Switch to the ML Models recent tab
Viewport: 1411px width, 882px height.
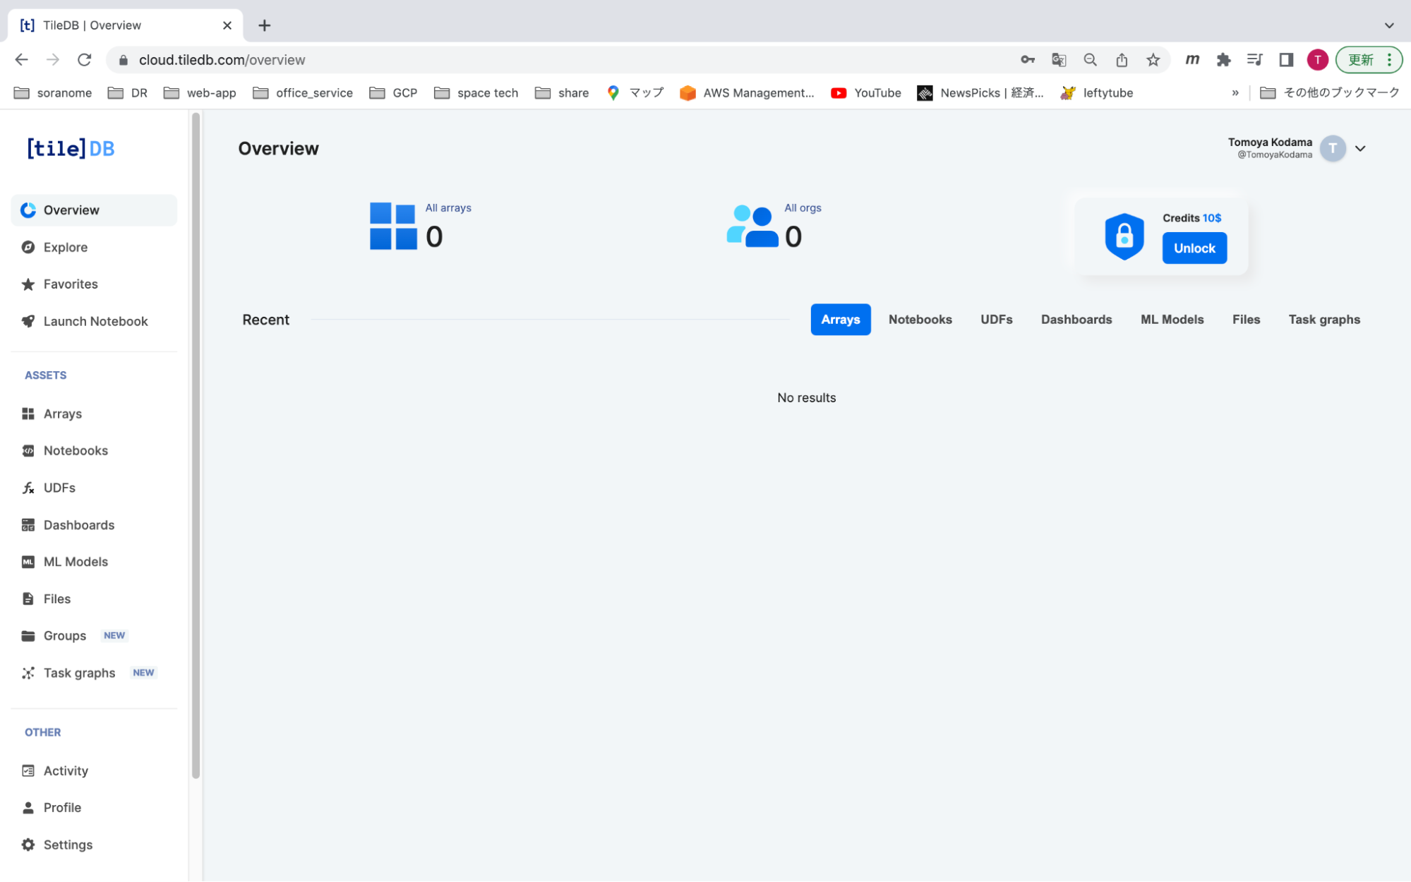pos(1172,320)
